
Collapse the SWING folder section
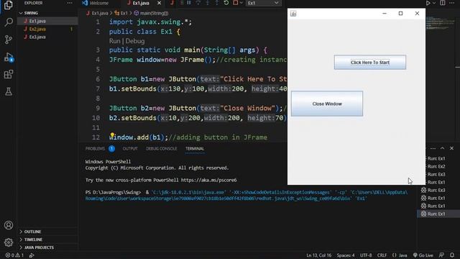(x=31, y=13)
